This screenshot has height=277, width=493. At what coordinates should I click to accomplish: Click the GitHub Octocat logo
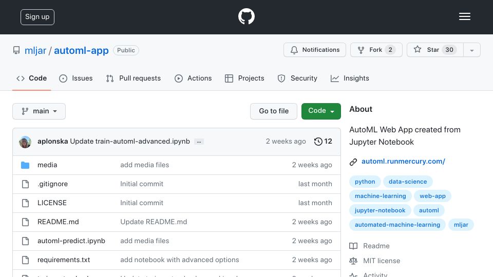246,16
